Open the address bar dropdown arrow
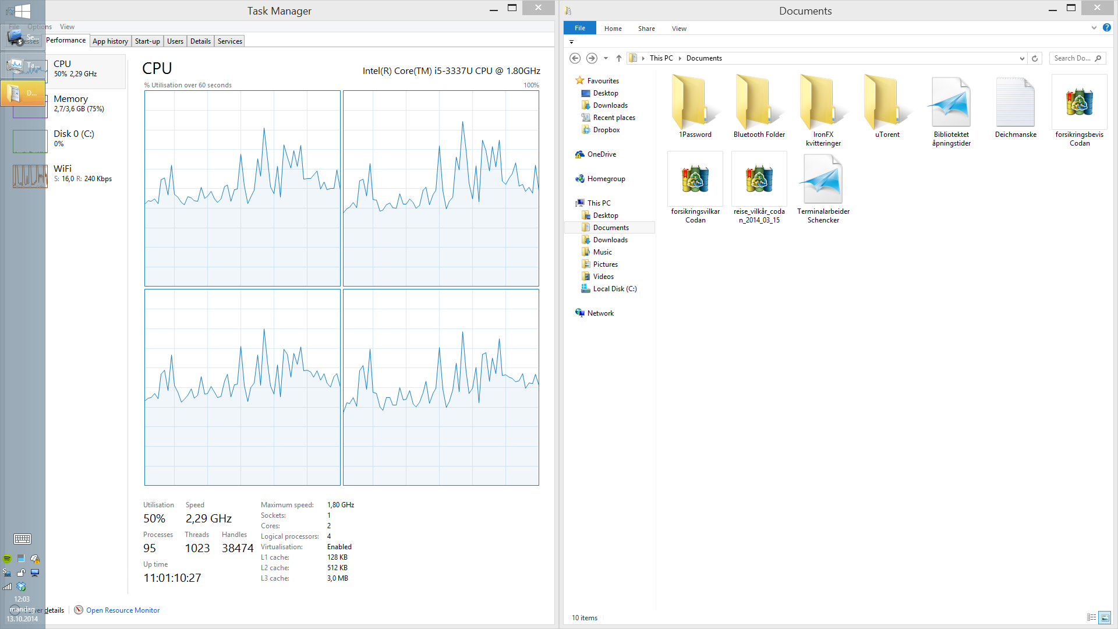Image resolution: width=1118 pixels, height=629 pixels. 1023,58
